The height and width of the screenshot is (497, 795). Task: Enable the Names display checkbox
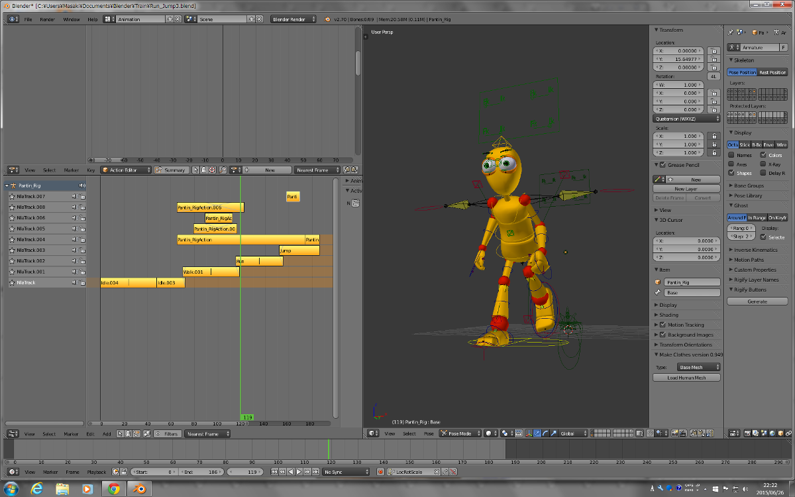pyautogui.click(x=731, y=155)
